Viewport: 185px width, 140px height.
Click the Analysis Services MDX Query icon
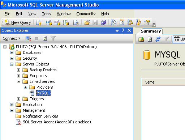(x=49, y=22)
